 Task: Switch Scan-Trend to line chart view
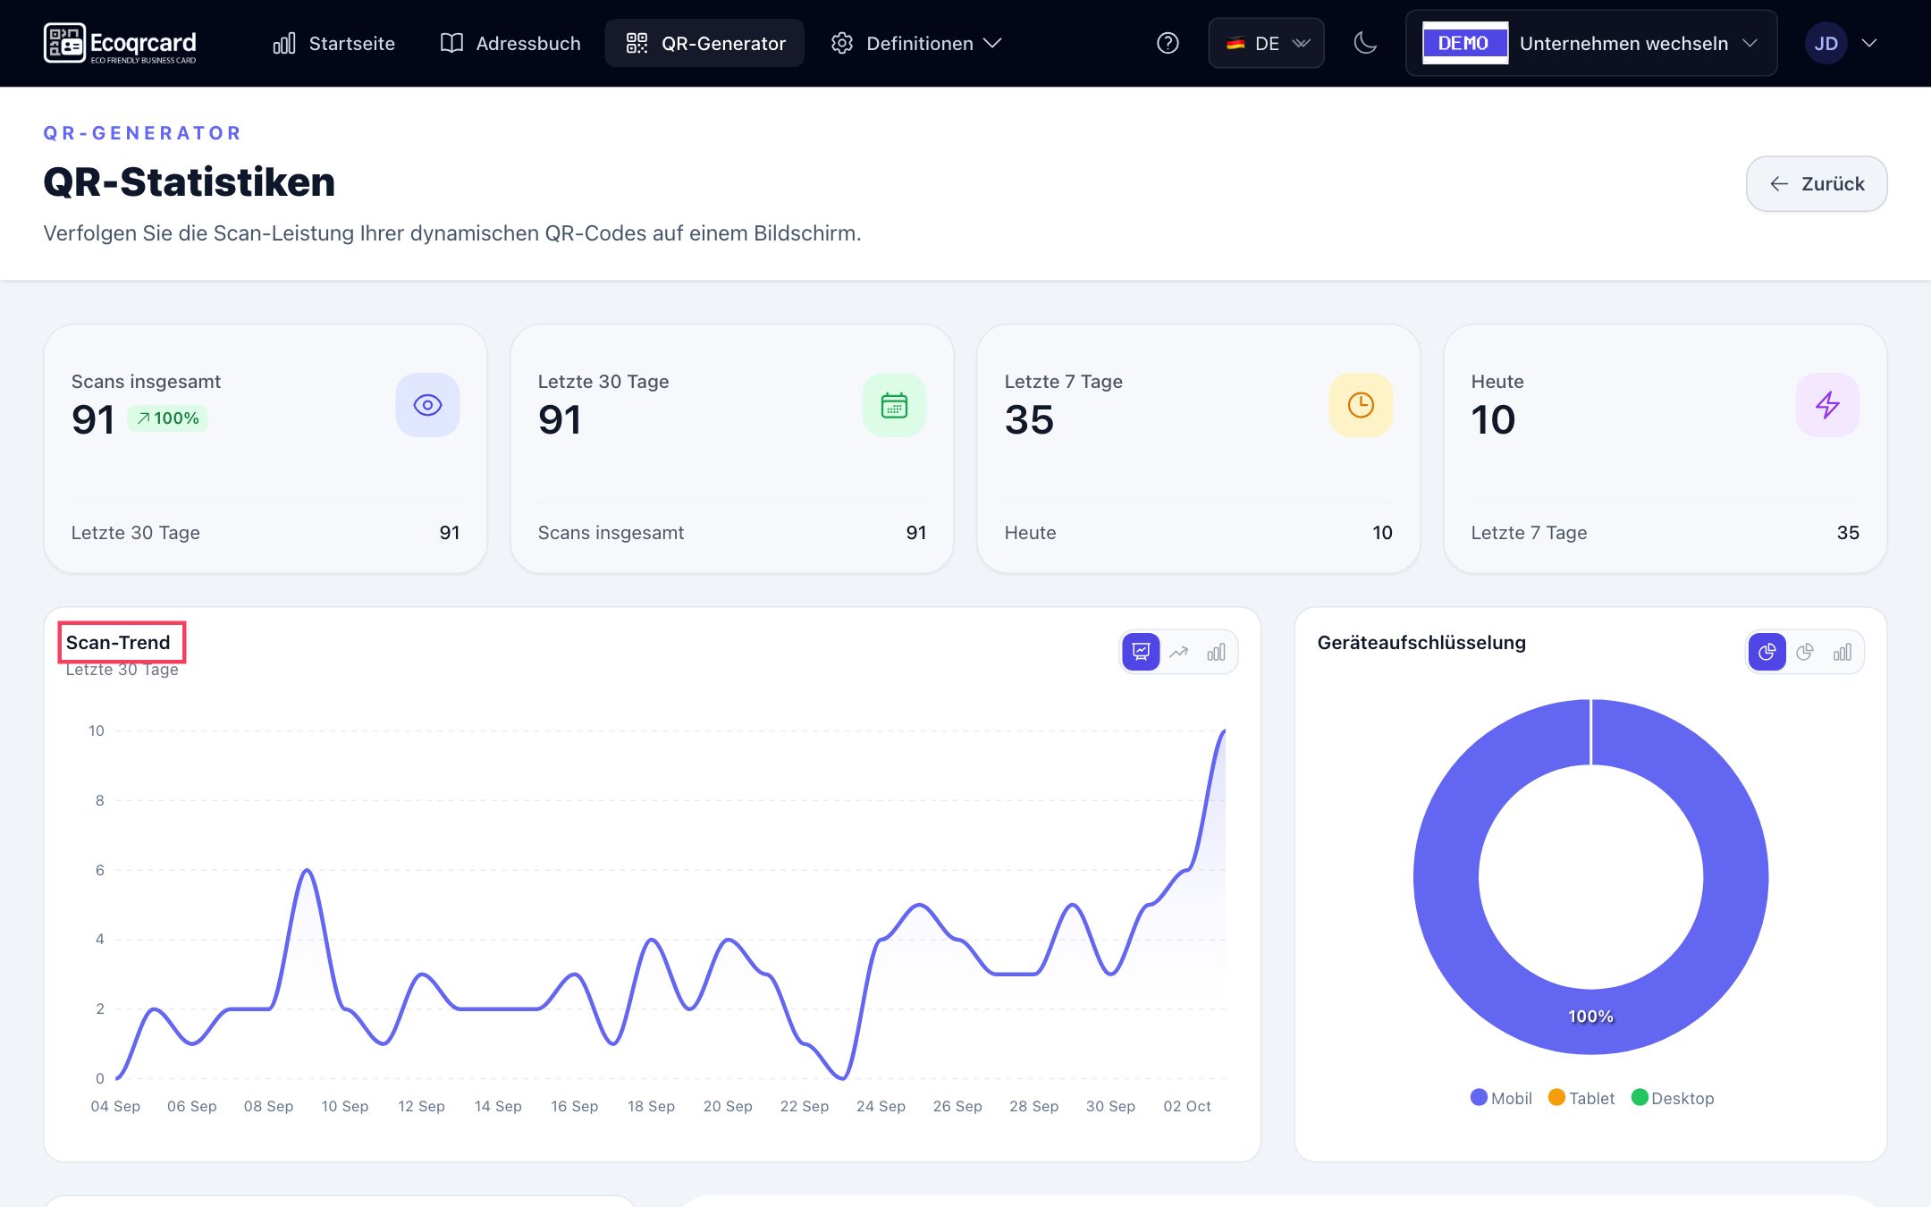click(x=1179, y=652)
